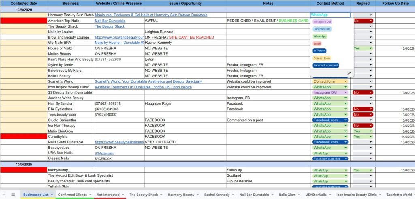Open the Icon Inspire Aesthetic Treatments link
The width and height of the screenshot is (415, 199).
click(x=143, y=87)
